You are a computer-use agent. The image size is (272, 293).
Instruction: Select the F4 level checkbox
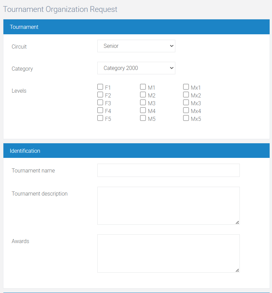pyautogui.click(x=100, y=110)
